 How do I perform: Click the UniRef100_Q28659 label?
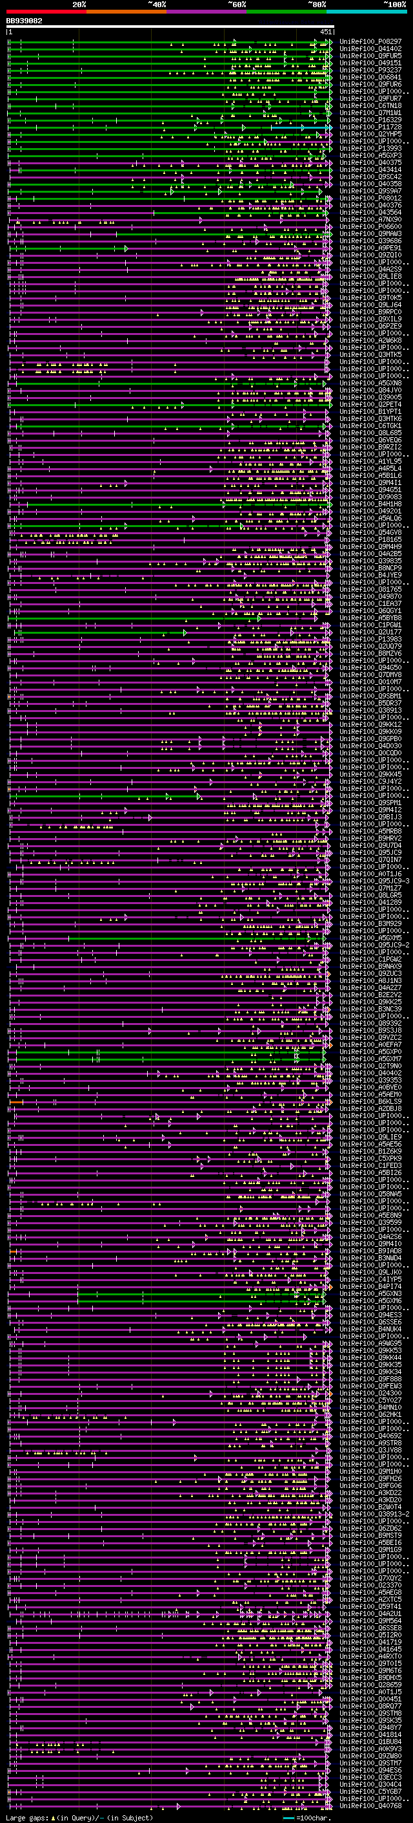370,1685
